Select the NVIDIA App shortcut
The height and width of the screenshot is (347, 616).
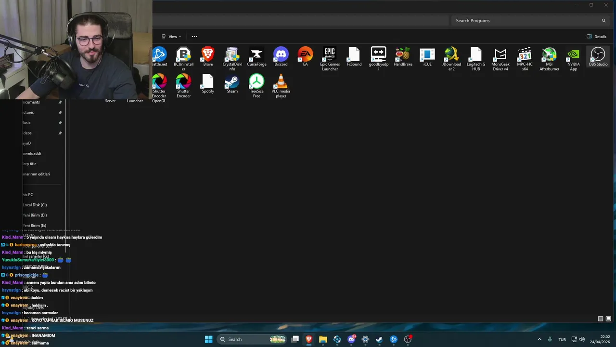point(574,59)
